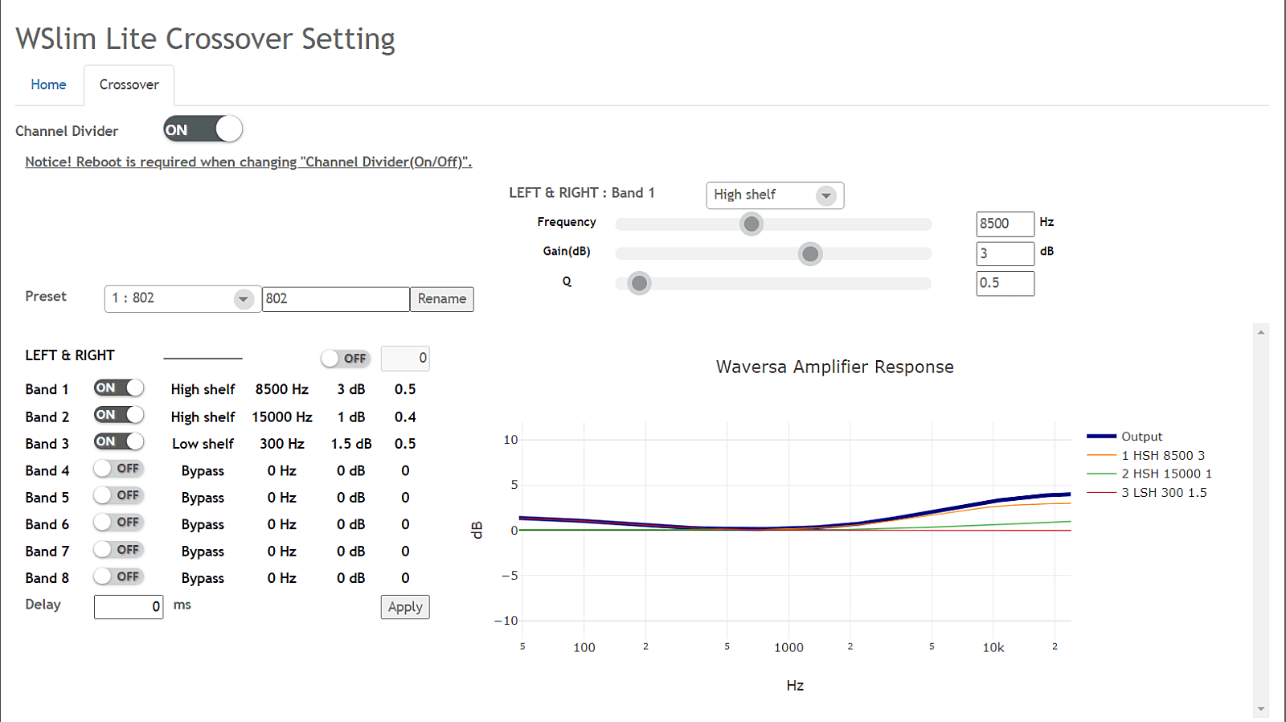Enable Band 8 switch
This screenshot has width=1286, height=722.
[119, 576]
